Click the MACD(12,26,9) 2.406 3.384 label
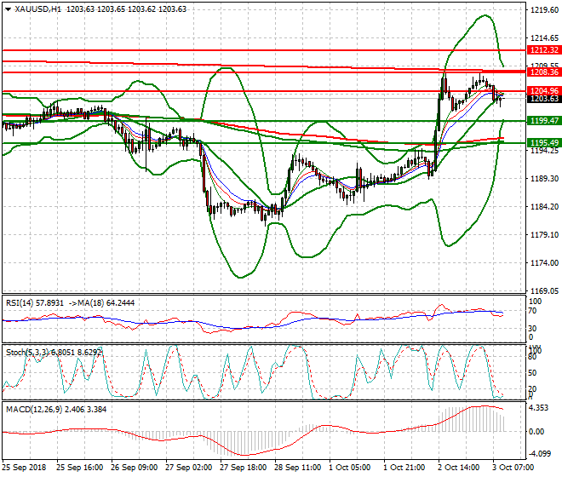 56,409
